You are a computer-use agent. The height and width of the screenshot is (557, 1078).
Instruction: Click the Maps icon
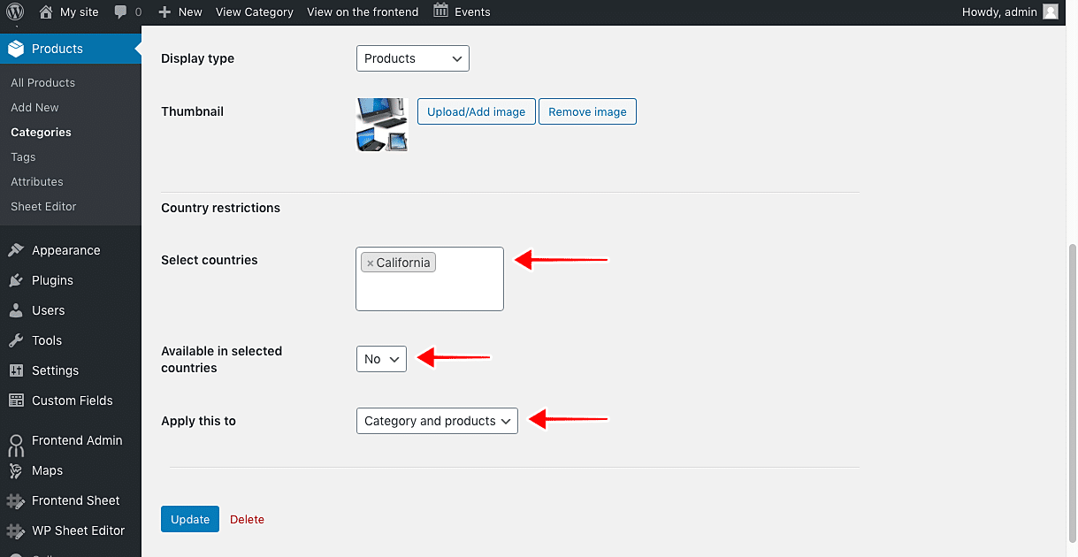tap(16, 470)
